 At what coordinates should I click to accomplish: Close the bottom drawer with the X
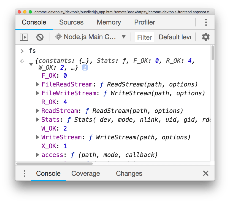(205, 174)
